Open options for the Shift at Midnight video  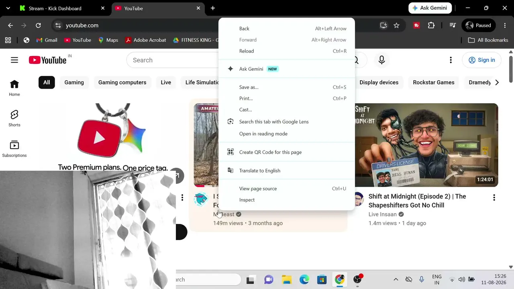coord(494,197)
